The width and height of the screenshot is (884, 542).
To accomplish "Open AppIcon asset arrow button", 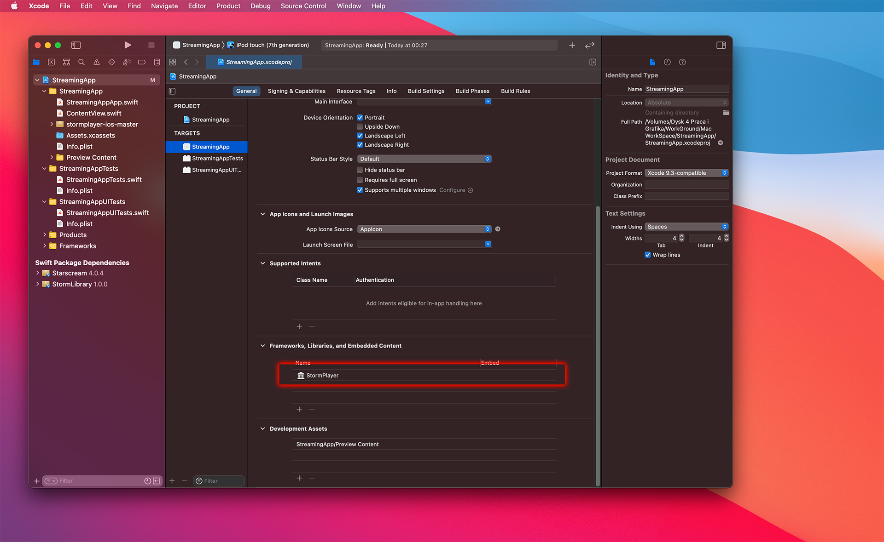I will [498, 229].
